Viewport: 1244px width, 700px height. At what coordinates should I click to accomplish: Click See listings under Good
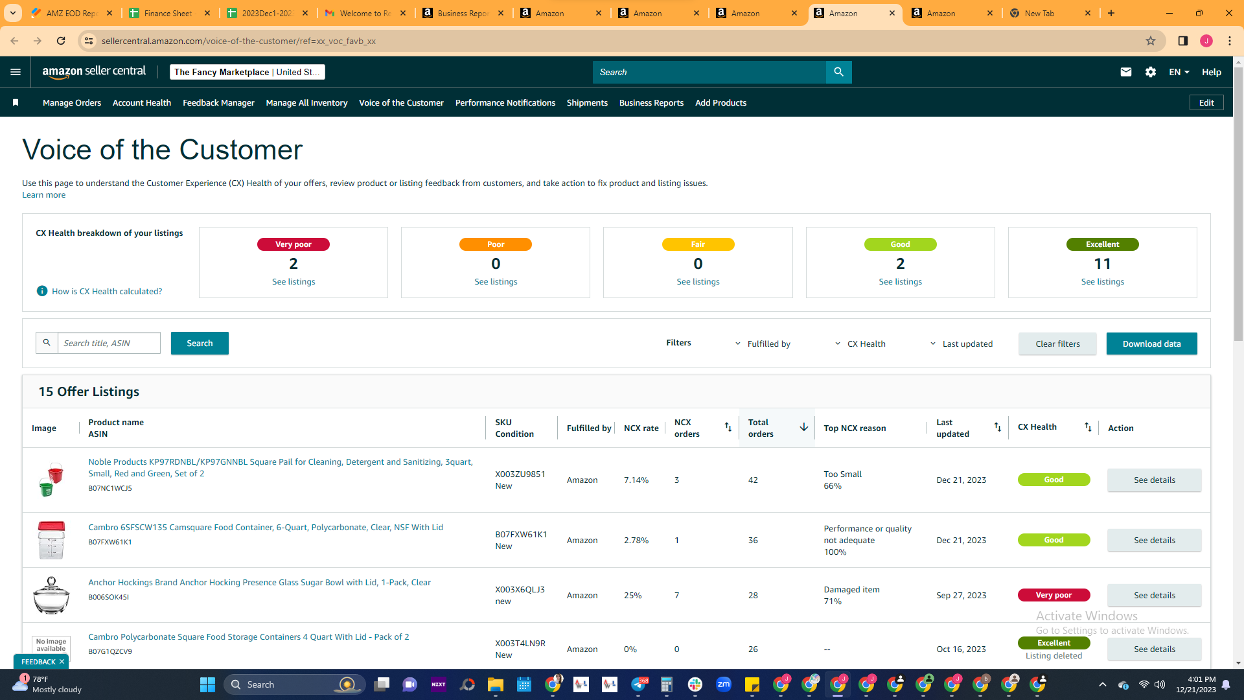(900, 281)
